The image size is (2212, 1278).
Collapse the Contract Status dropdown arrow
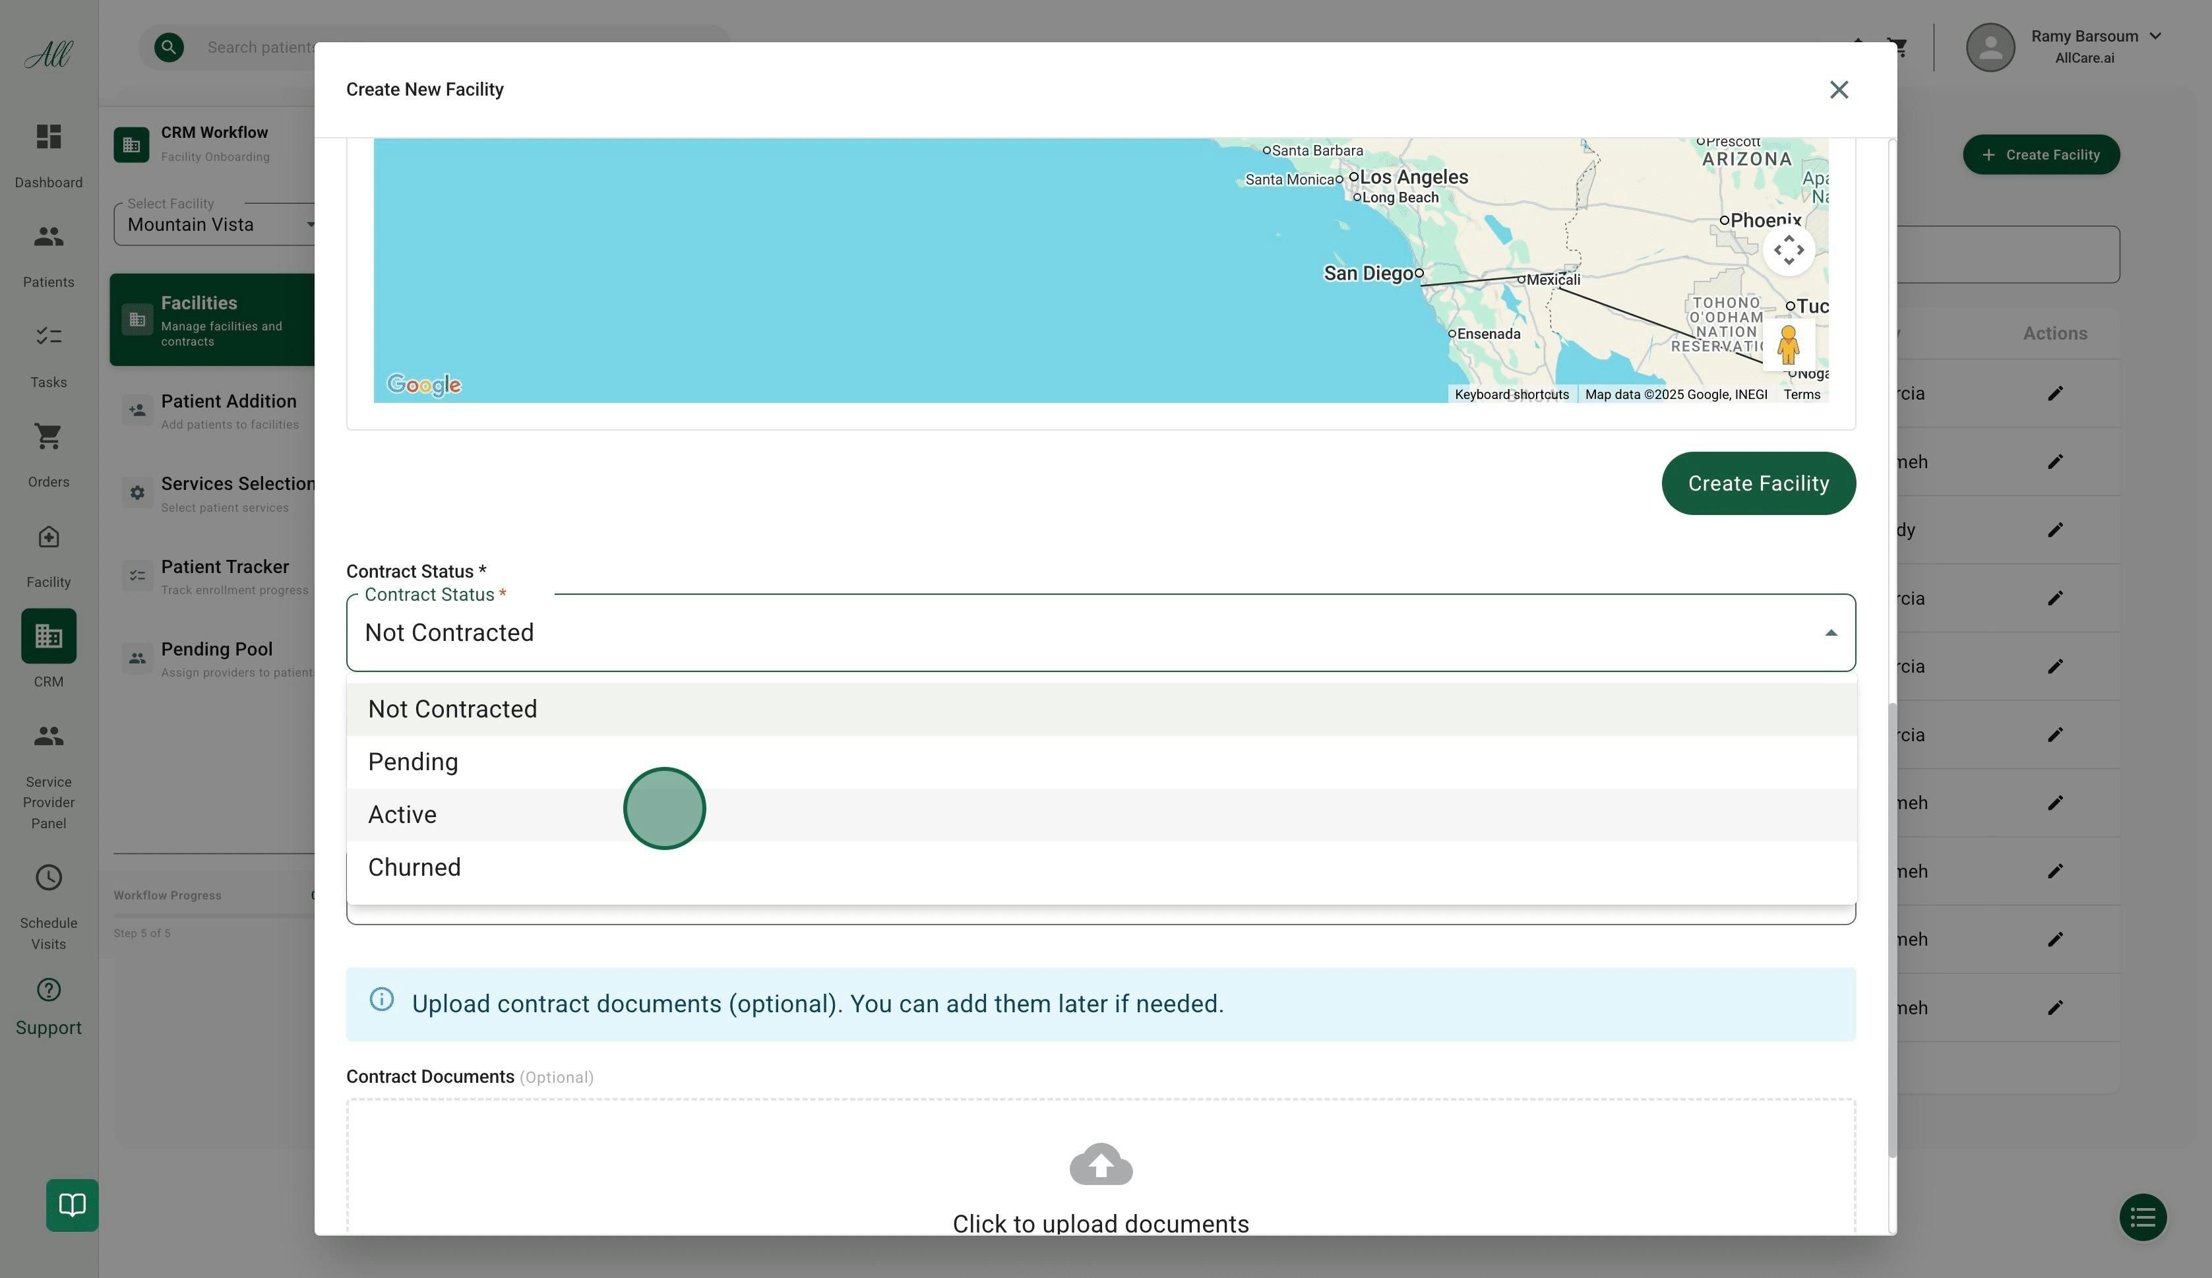(x=1830, y=633)
